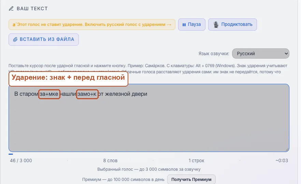Click the pause bars icon in the Пауза button
This screenshot has width=301, height=184.
(x=184, y=25)
